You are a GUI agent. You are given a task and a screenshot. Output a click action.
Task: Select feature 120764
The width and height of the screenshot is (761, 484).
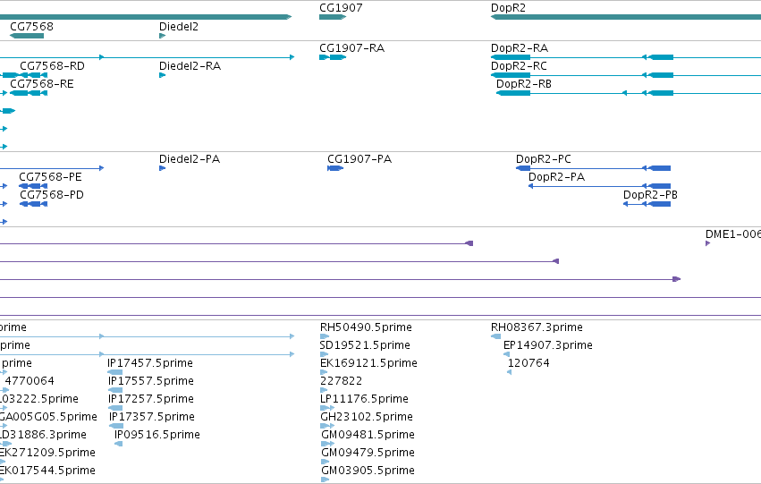[x=528, y=363]
